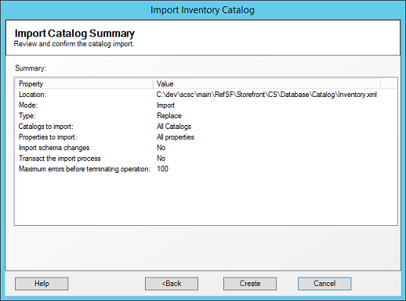406x301 pixels.
Task: Cancel the catalog import wizard
Action: coord(324,284)
